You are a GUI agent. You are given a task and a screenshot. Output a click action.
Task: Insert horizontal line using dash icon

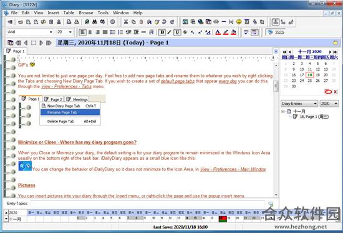[223, 21]
